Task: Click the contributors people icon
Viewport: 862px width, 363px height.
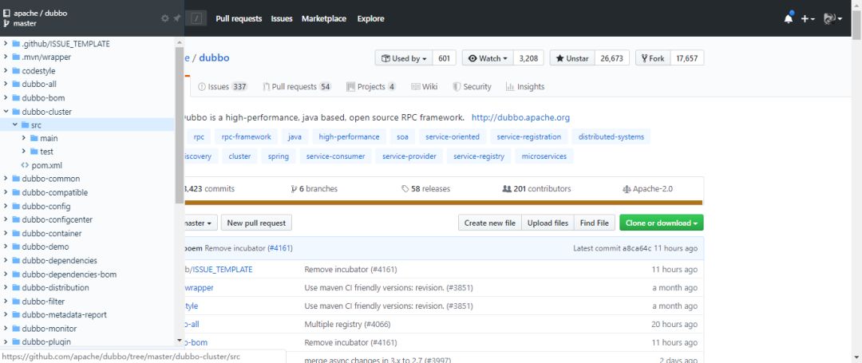Action: (x=507, y=189)
